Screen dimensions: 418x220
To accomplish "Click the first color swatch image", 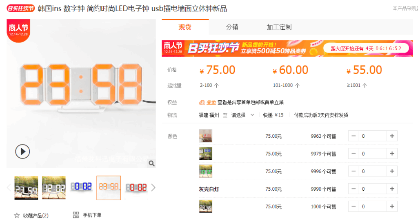I will 206,136.
